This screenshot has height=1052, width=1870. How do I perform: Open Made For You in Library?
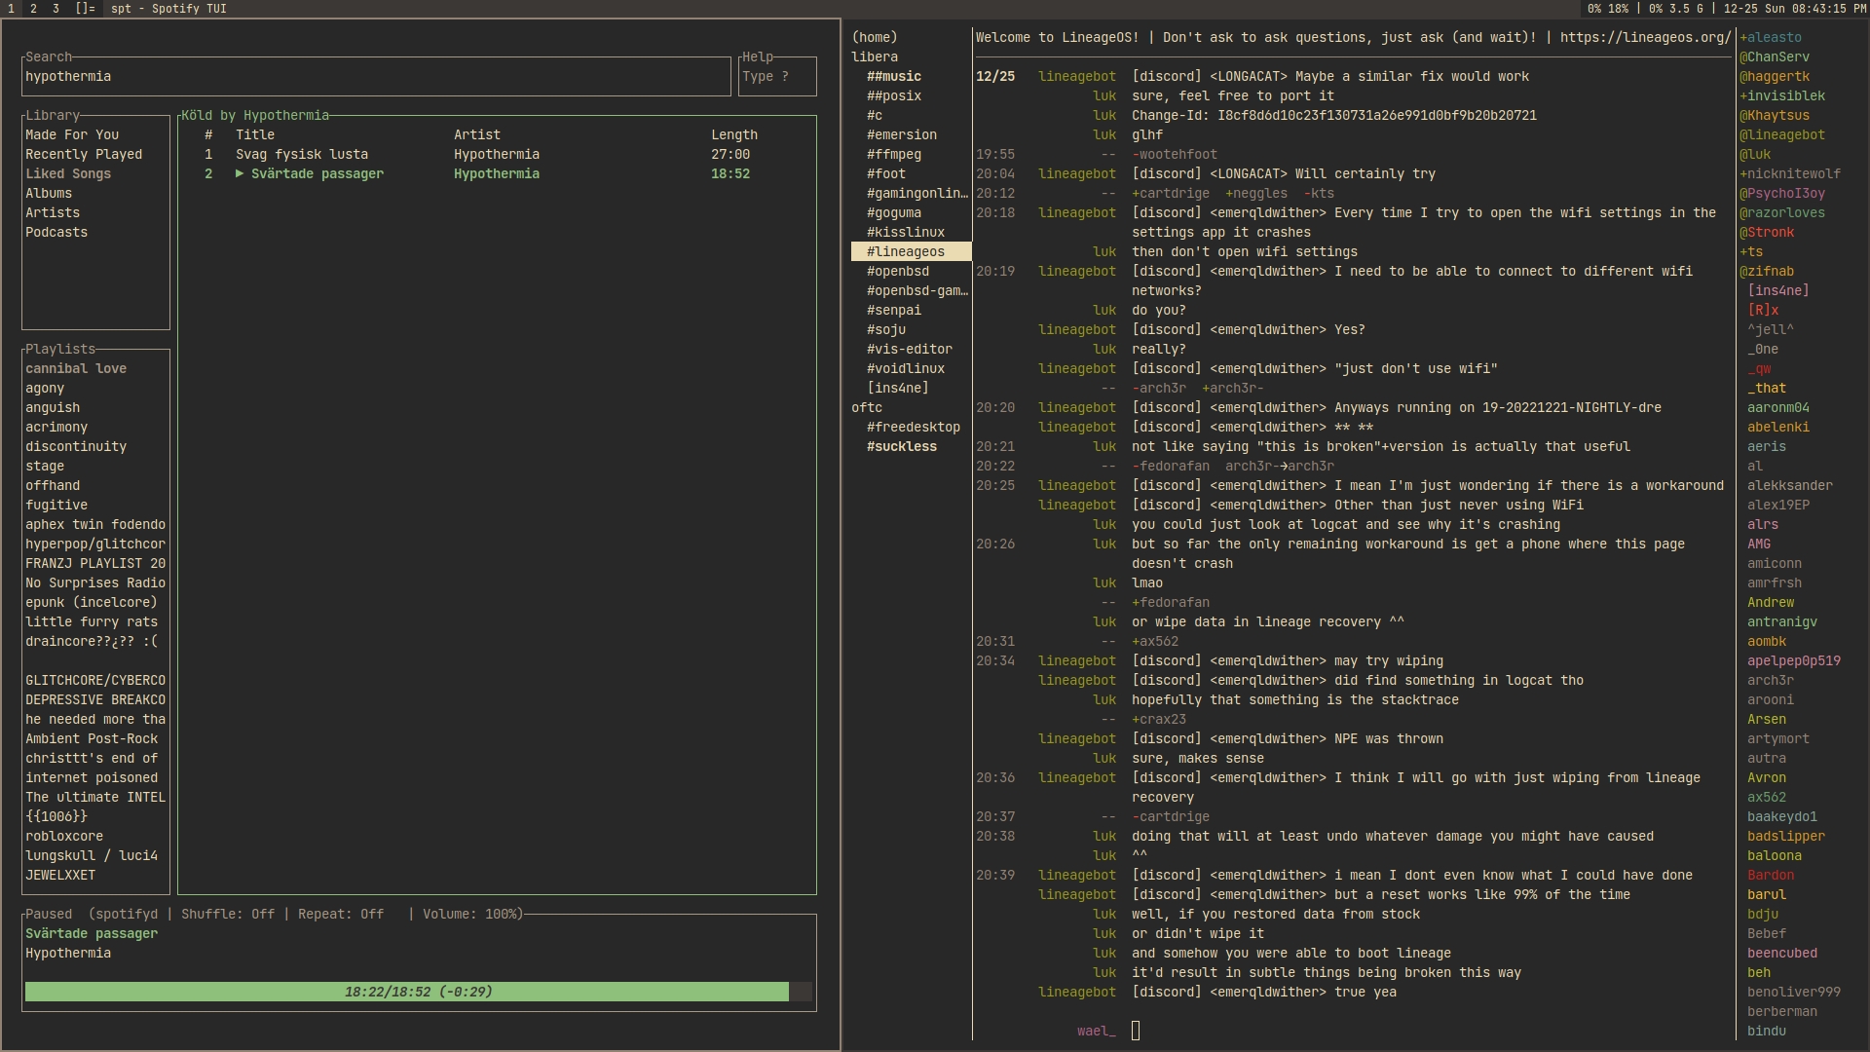pos(72,134)
